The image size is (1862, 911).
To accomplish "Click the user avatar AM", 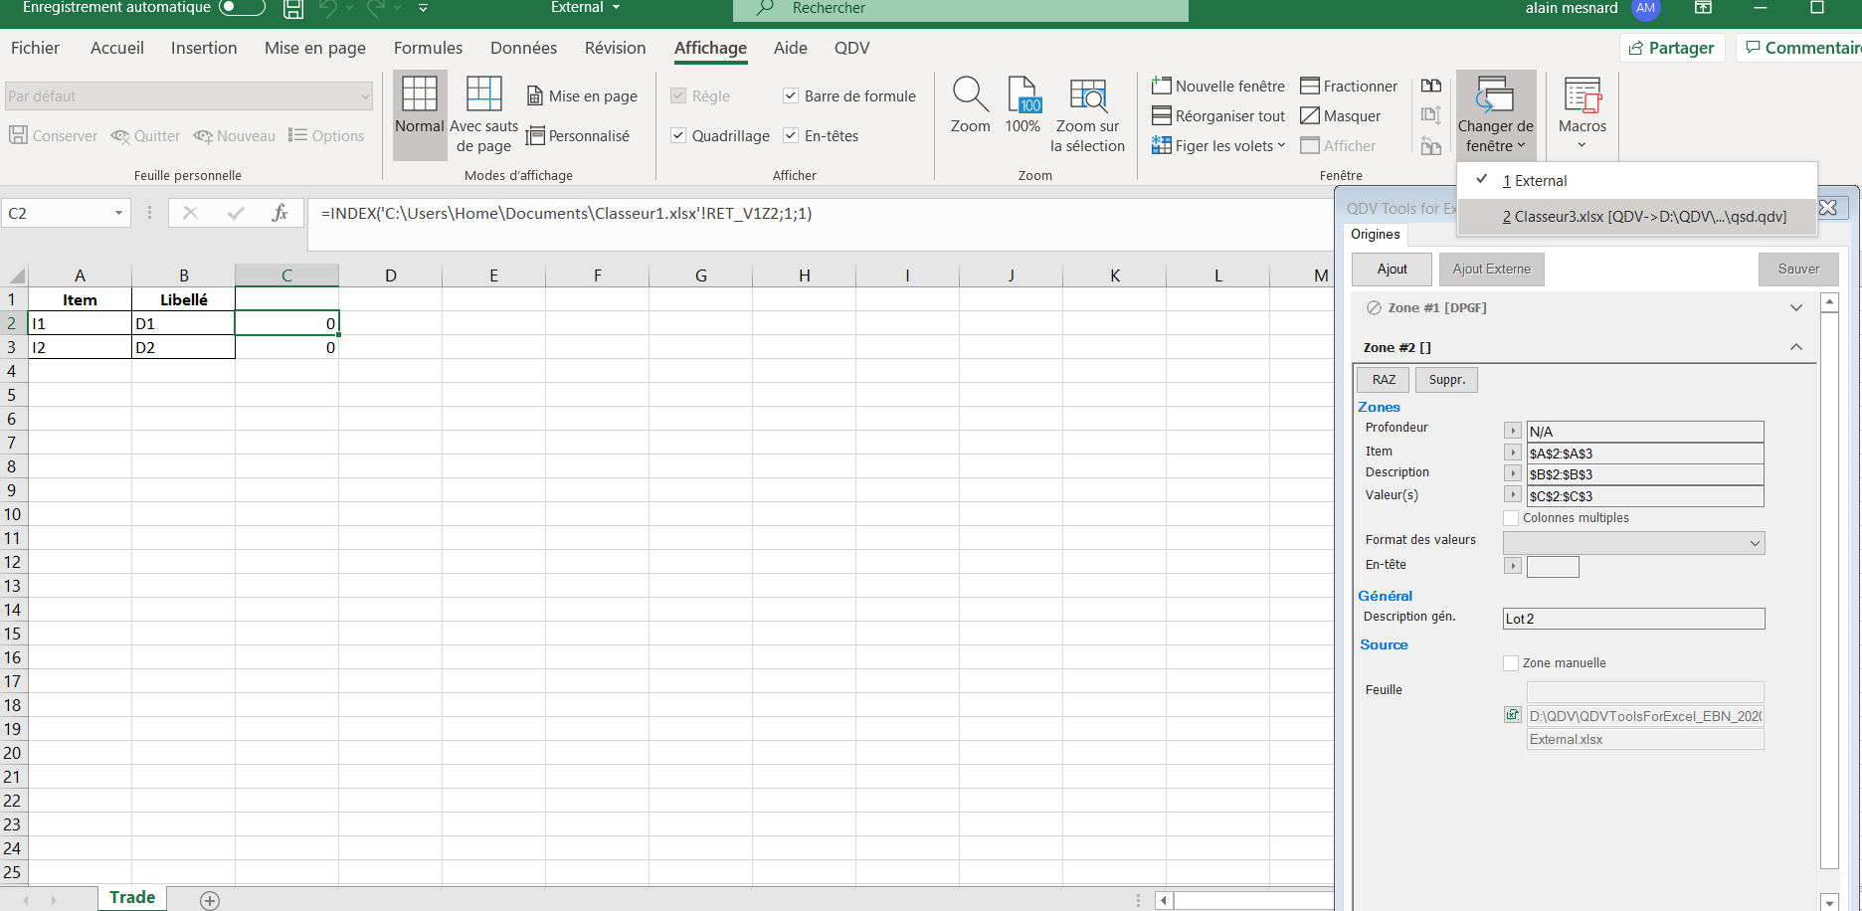I will [x=1646, y=9].
